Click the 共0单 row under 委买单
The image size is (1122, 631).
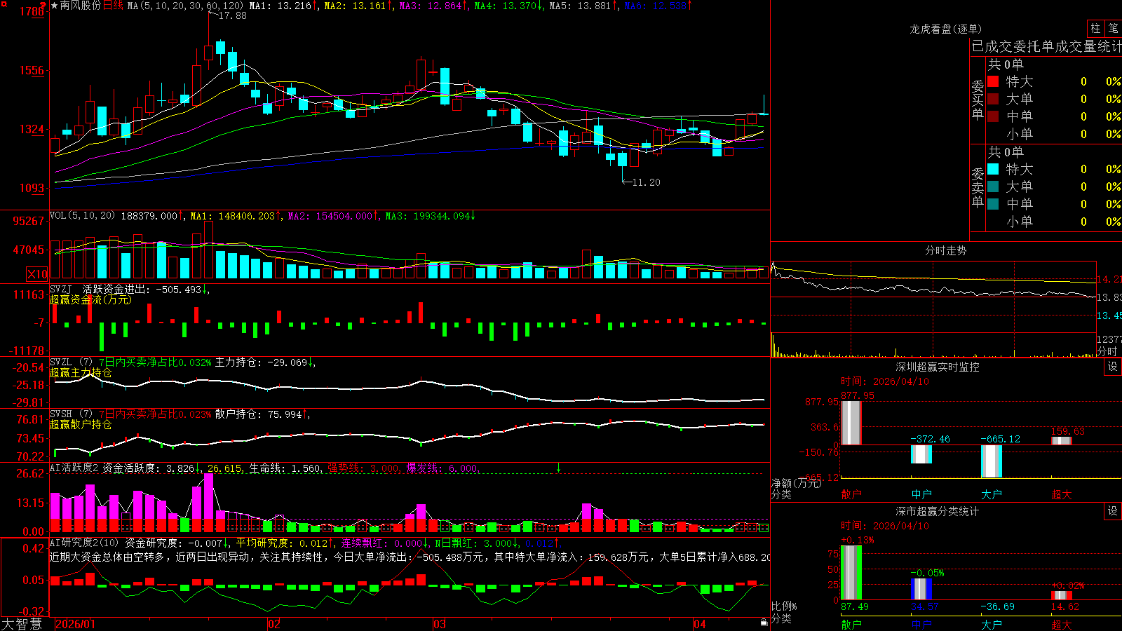click(x=1006, y=64)
